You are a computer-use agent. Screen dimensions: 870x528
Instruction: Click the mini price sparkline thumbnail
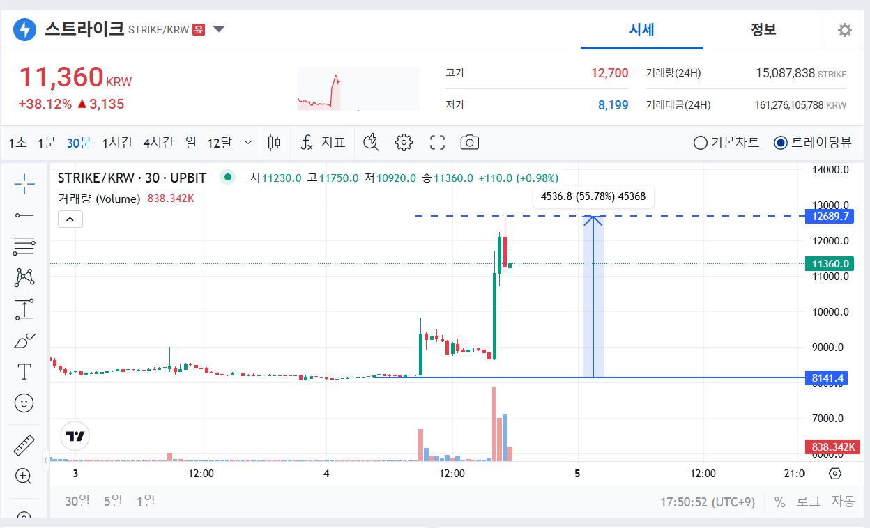tap(358, 88)
